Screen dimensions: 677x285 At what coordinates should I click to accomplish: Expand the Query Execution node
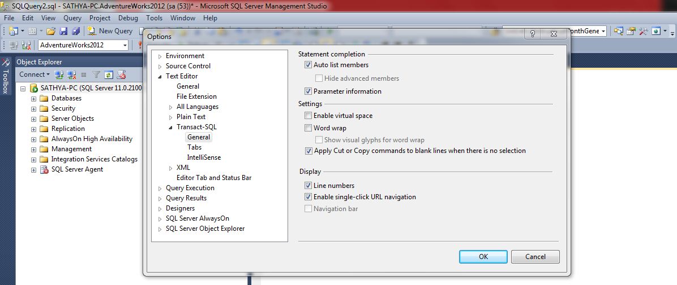[160, 188]
